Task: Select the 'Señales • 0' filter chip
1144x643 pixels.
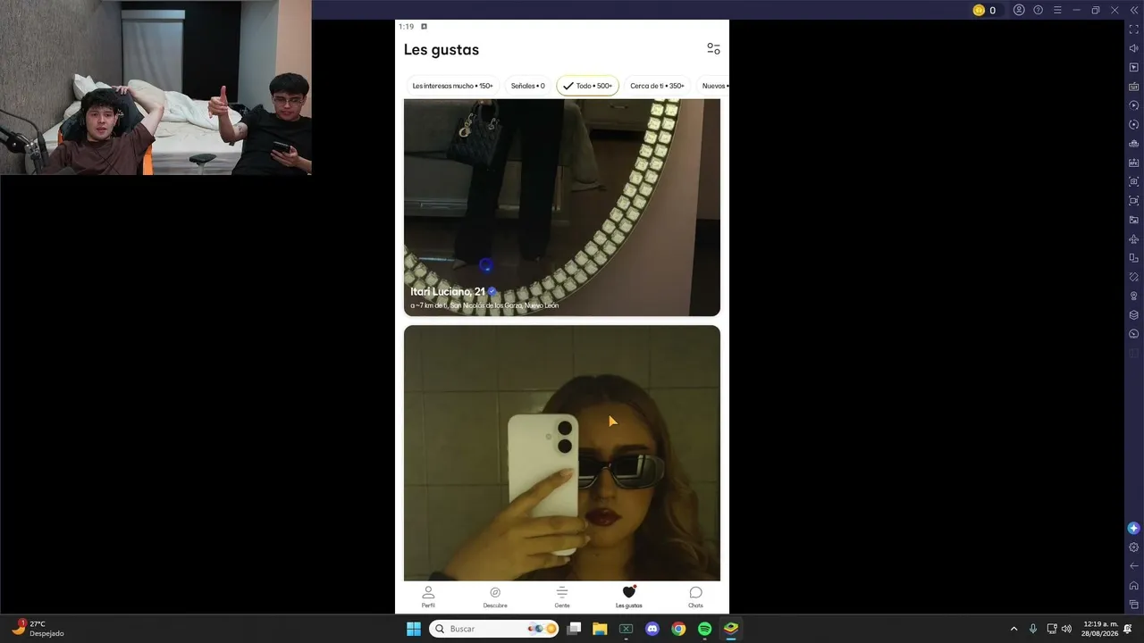Action: point(527,86)
